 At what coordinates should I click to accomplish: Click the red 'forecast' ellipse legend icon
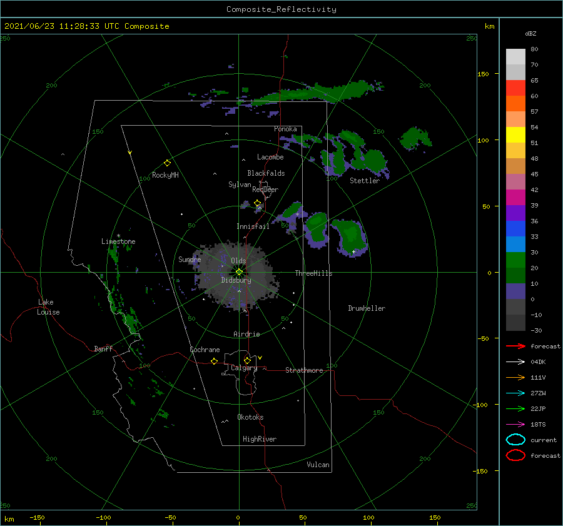click(515, 455)
